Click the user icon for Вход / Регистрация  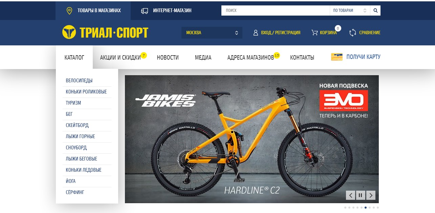(256, 33)
